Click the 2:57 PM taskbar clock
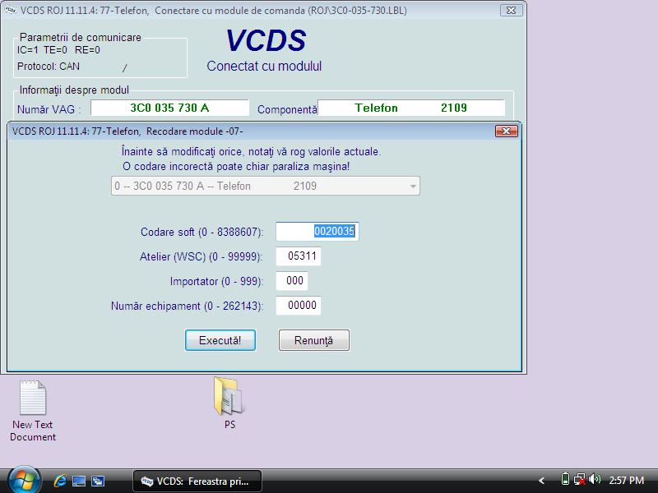658x493 pixels. 627,481
